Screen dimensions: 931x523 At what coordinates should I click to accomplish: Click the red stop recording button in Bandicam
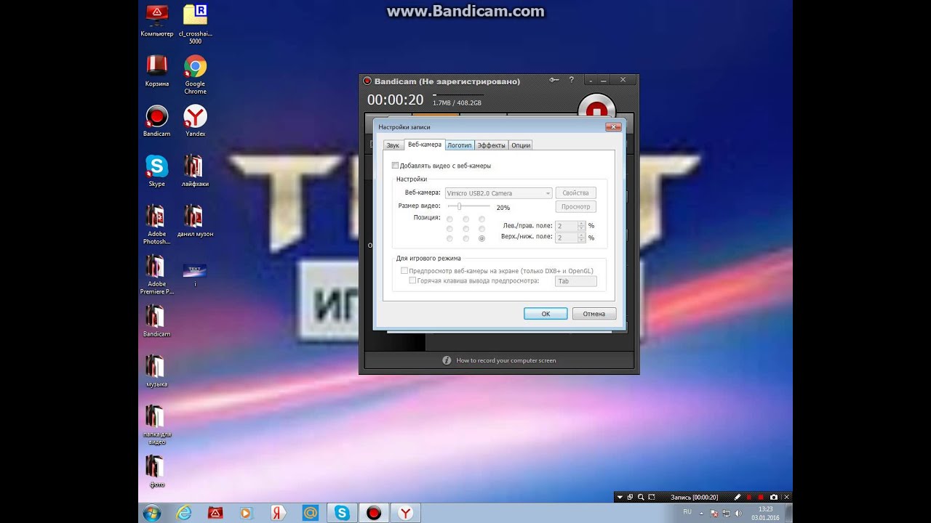click(596, 108)
